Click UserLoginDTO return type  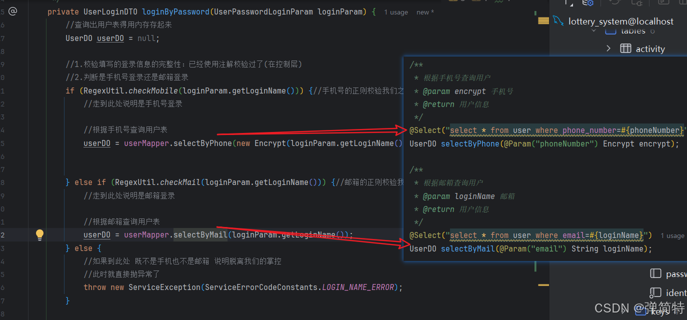110,11
